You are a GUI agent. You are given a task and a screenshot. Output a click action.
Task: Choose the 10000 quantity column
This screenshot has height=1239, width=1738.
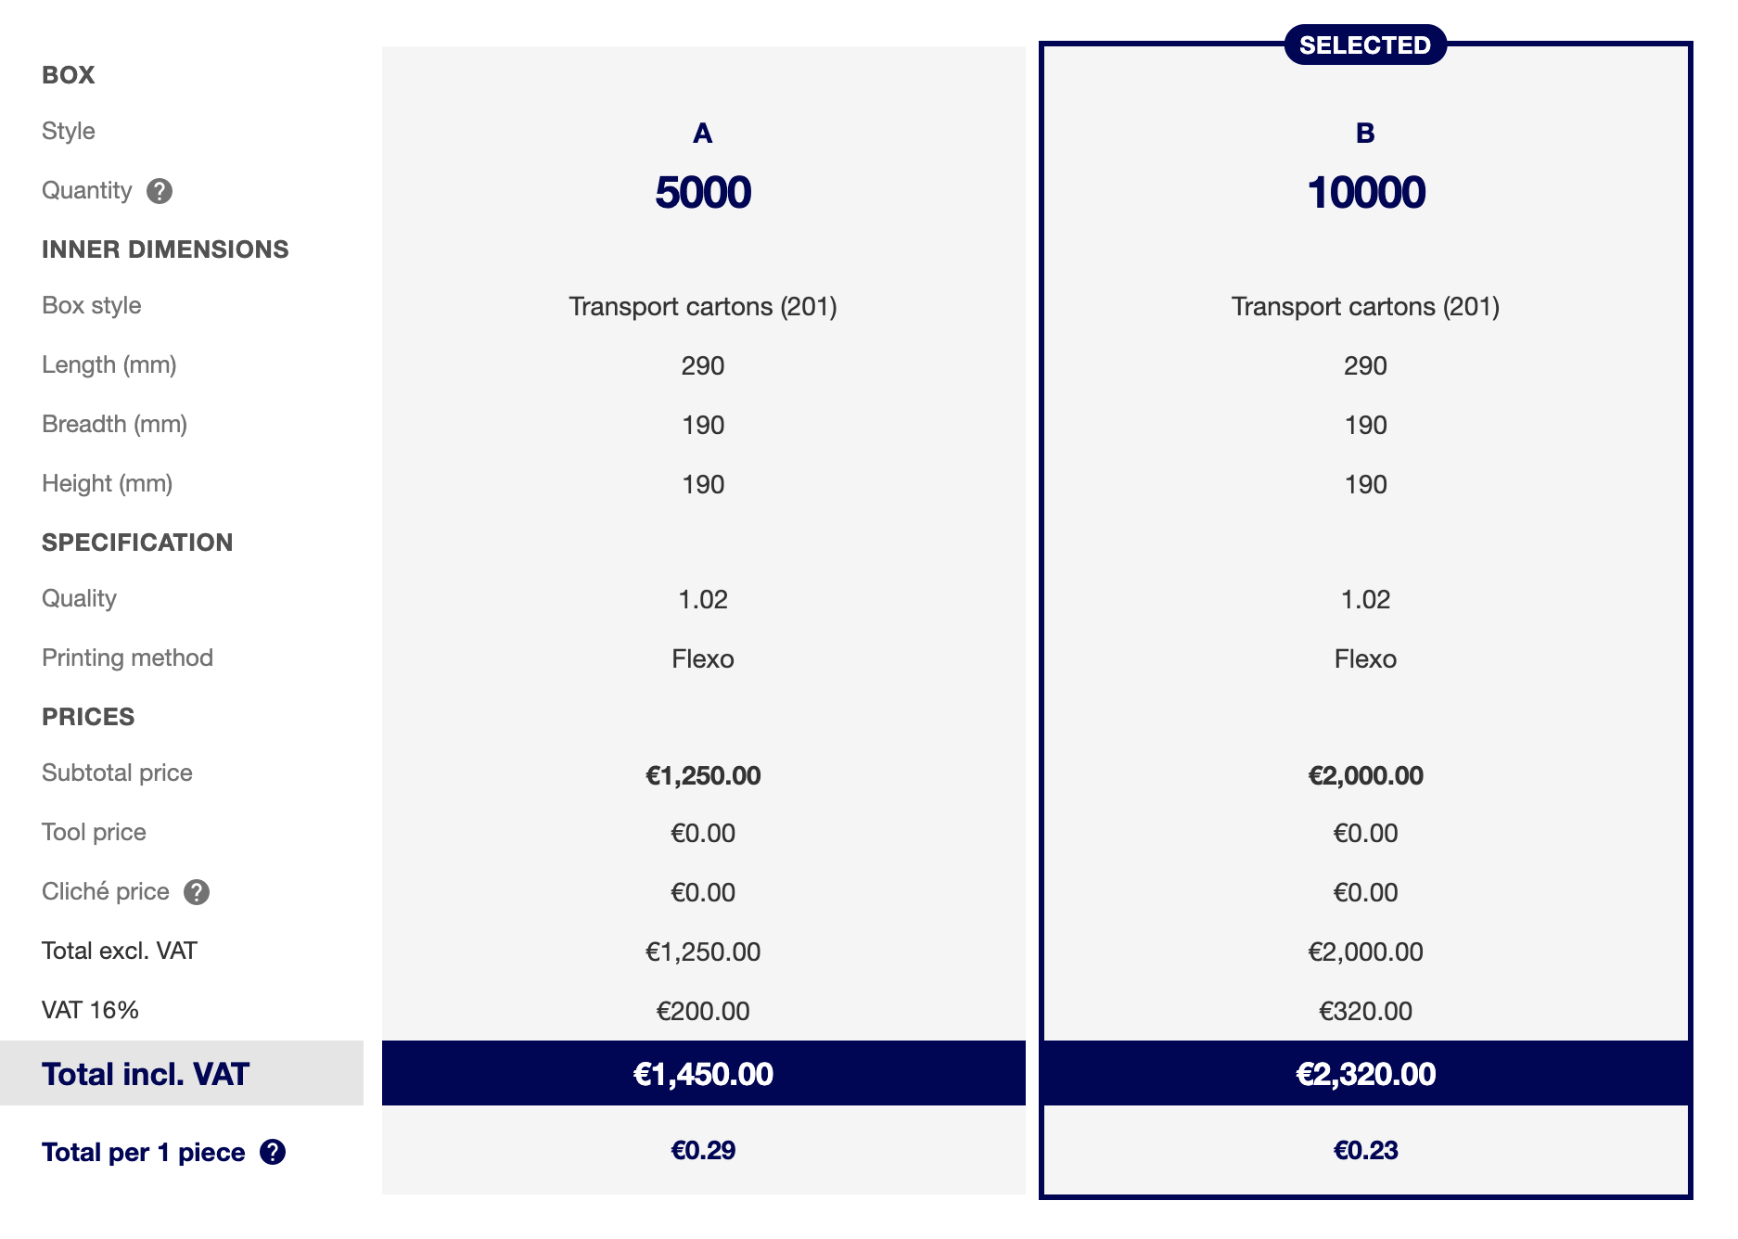1365,193
